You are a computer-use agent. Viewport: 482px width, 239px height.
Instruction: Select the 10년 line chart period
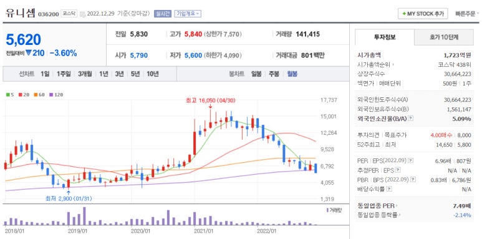point(153,74)
